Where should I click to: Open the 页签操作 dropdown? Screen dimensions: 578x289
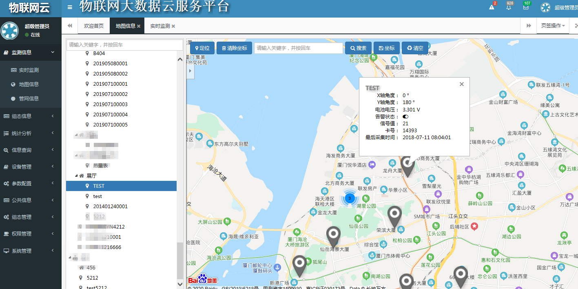click(553, 26)
